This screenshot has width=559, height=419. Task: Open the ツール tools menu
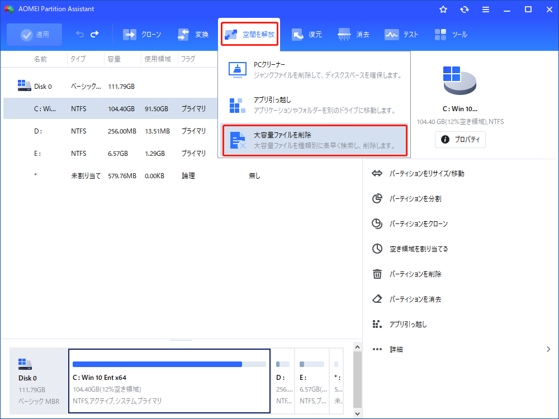coord(451,35)
